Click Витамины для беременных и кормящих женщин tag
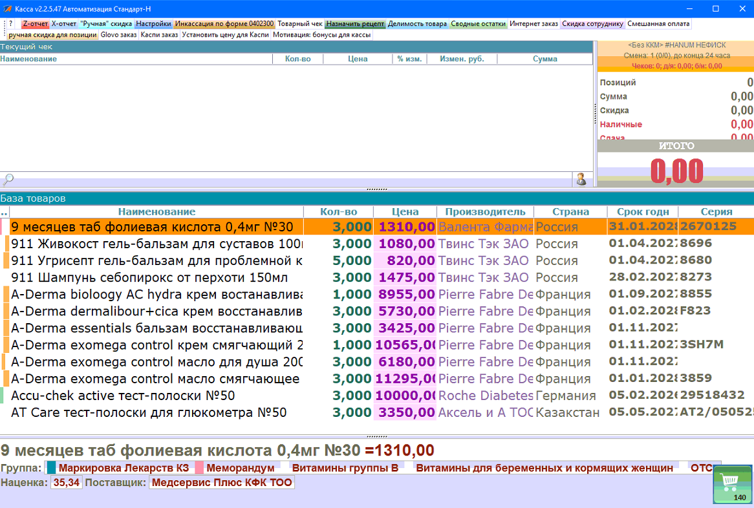Viewport: 754px width, 508px height. (544, 468)
